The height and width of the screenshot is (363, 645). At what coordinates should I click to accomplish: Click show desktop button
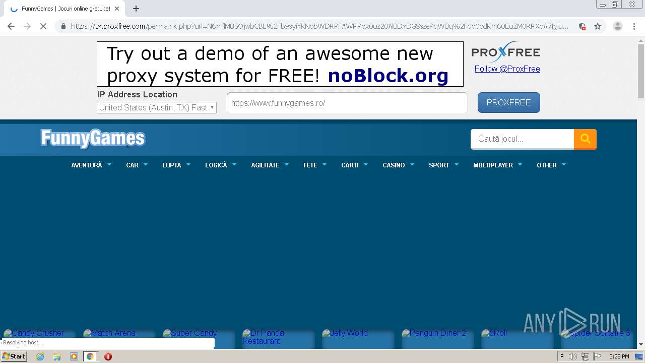[640, 356]
